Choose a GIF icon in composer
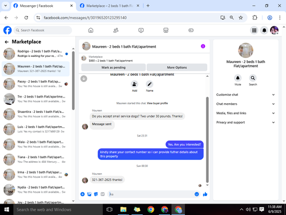 point(102,194)
